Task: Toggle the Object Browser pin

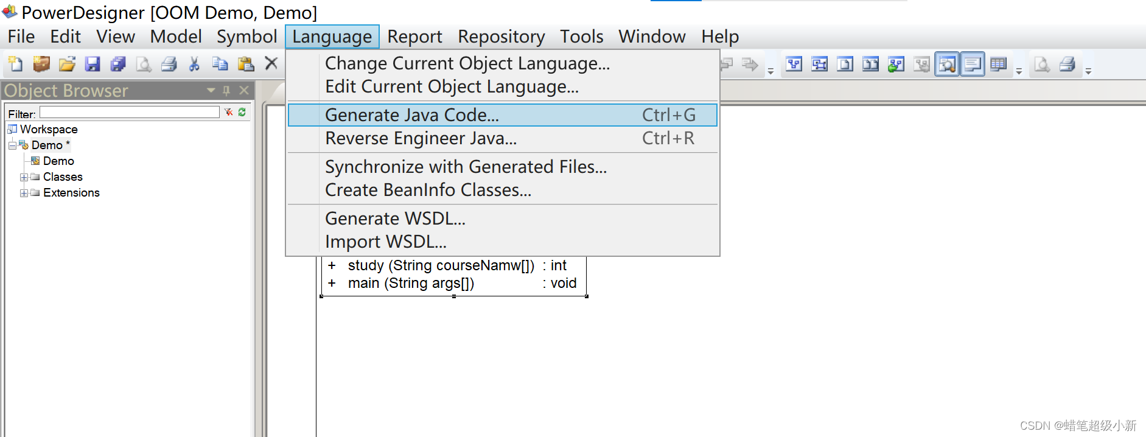Action: tap(226, 91)
